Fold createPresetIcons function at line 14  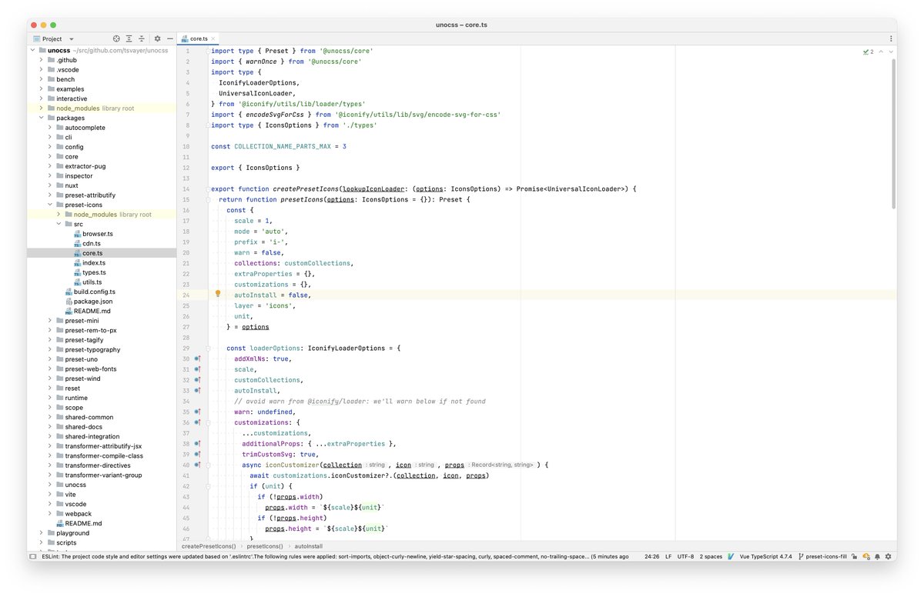tap(208, 188)
